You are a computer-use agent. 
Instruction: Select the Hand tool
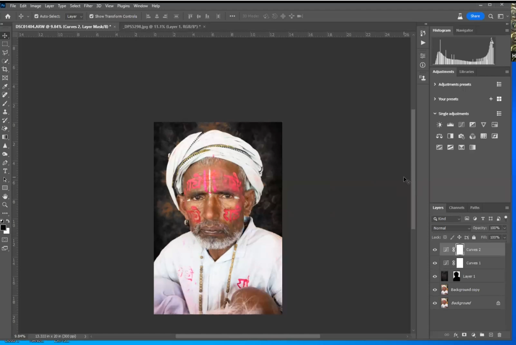(x=5, y=196)
